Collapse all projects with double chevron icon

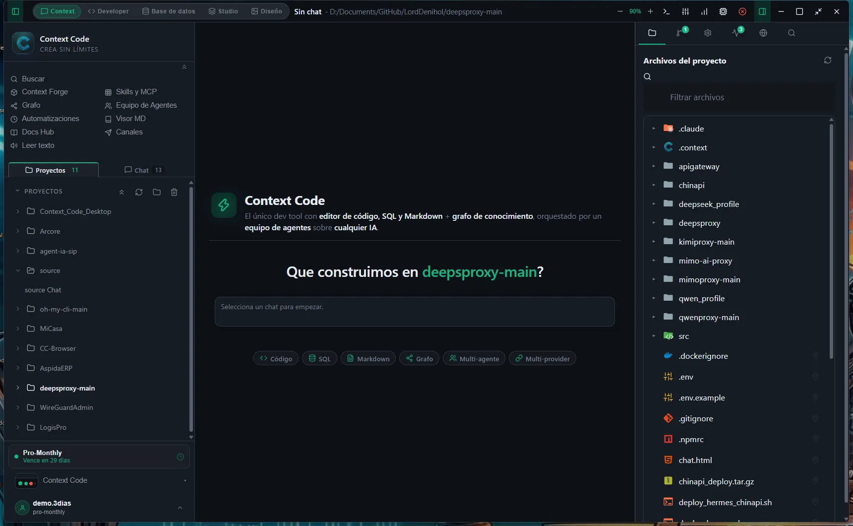(122, 192)
